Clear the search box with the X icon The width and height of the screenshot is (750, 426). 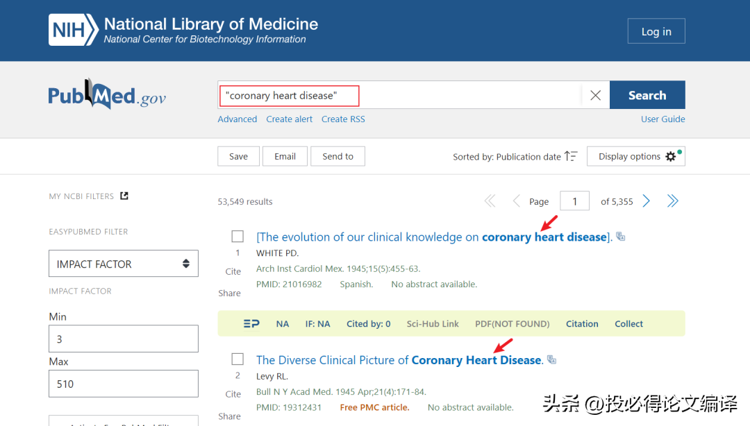click(596, 95)
